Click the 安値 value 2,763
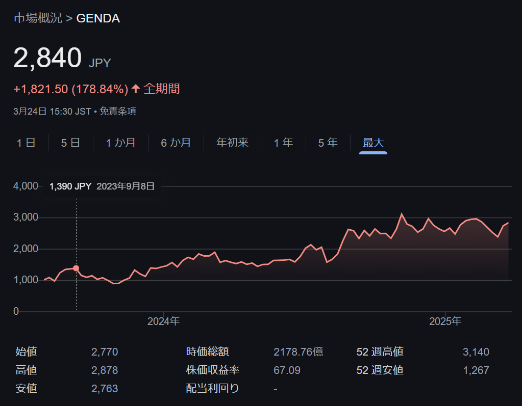 (x=105, y=388)
